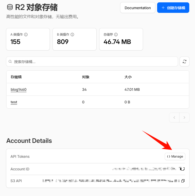The image size is (195, 196).
Task: Click info icon next to B 类操作
Action: [x=72, y=35]
